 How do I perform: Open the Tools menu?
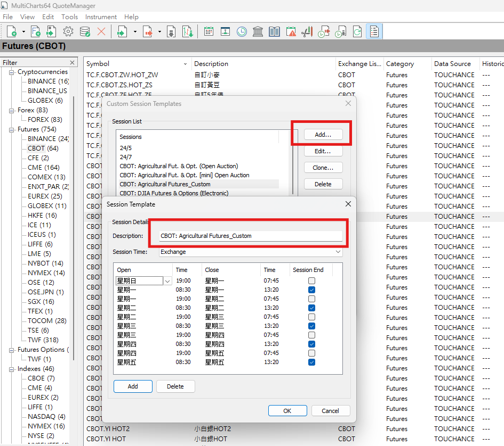(69, 17)
